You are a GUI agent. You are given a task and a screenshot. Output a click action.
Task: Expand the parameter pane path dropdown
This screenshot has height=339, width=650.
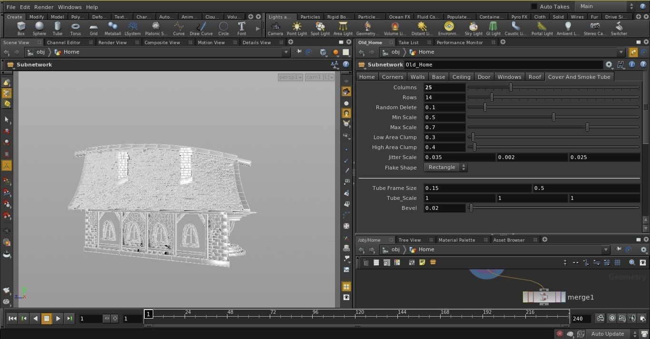[621, 52]
